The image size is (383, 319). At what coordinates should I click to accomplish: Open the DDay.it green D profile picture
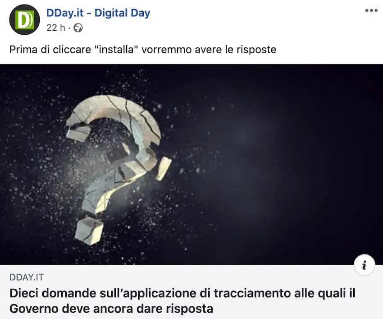24,19
